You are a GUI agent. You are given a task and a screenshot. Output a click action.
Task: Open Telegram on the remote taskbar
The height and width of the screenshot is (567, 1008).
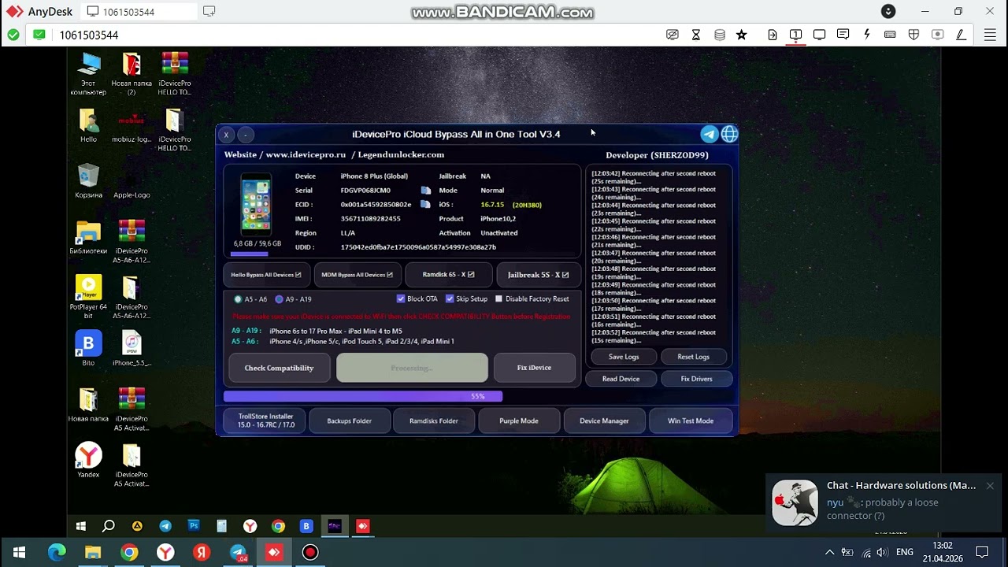[x=165, y=526]
